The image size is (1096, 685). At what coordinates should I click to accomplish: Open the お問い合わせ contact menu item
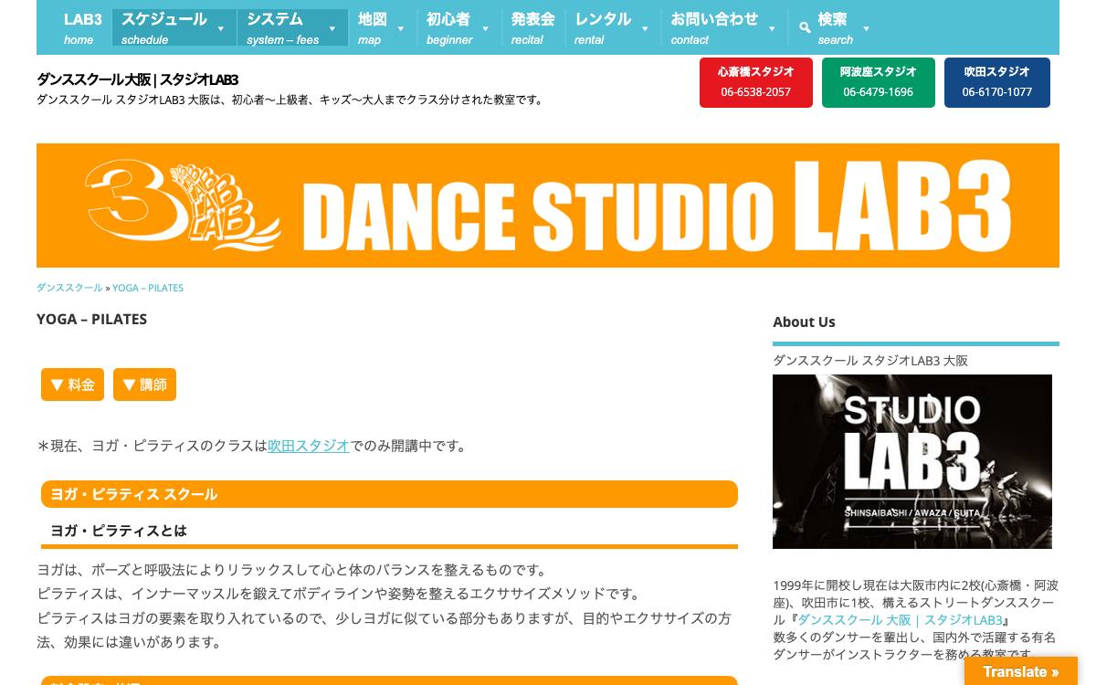click(725, 27)
